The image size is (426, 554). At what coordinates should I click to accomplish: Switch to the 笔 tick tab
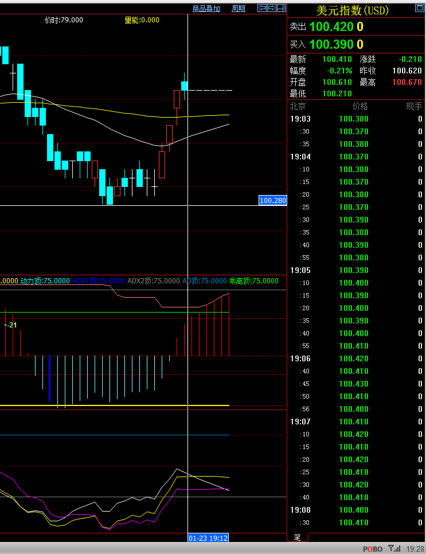(298, 537)
